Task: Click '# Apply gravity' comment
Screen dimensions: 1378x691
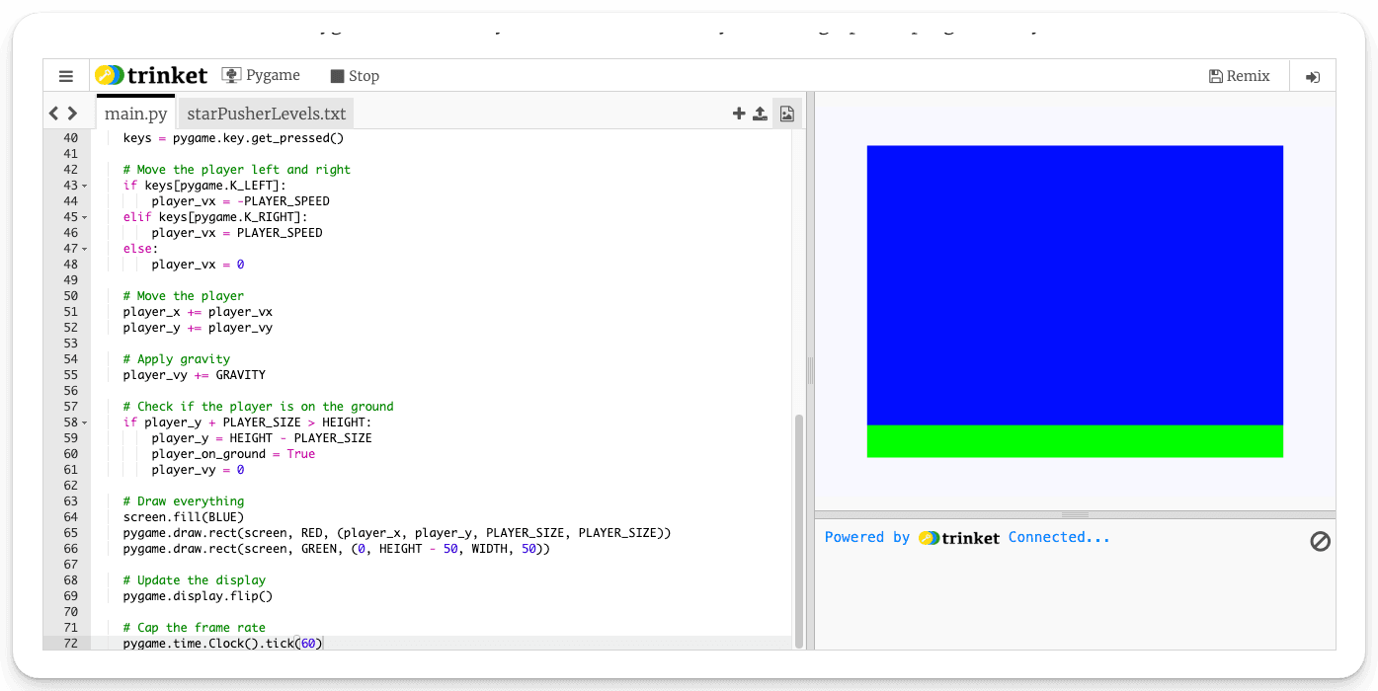Action: [x=177, y=359]
